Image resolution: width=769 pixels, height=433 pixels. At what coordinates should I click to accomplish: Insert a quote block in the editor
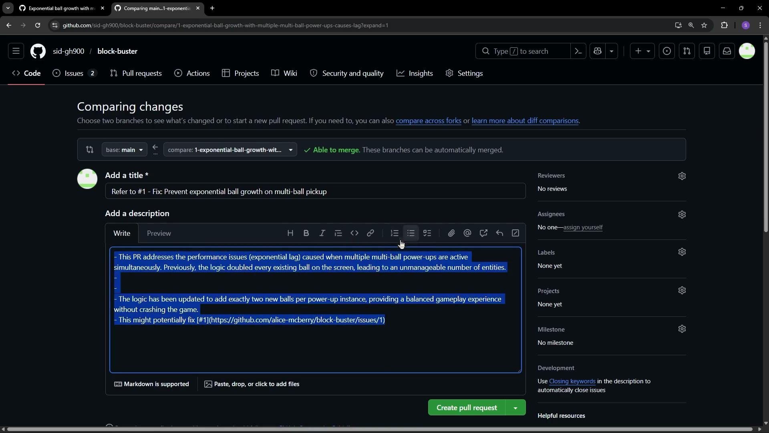tap(338, 233)
